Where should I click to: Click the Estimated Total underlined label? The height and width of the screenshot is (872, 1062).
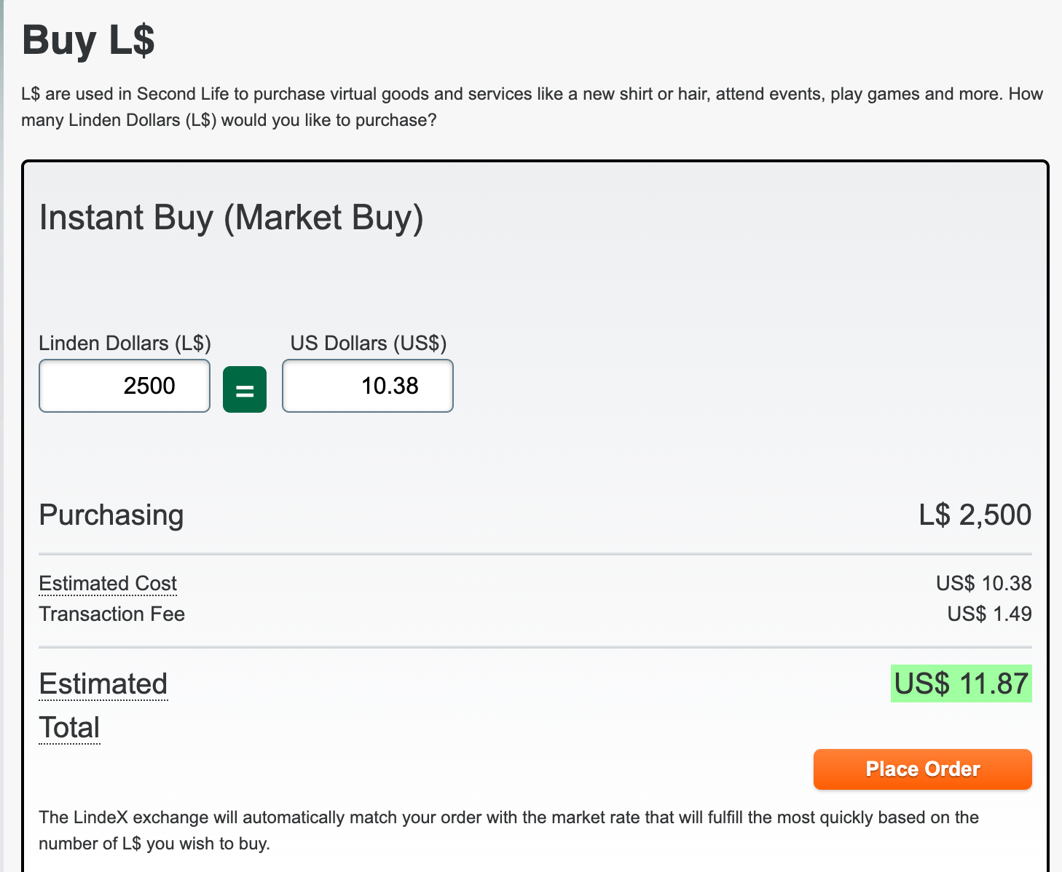point(103,685)
